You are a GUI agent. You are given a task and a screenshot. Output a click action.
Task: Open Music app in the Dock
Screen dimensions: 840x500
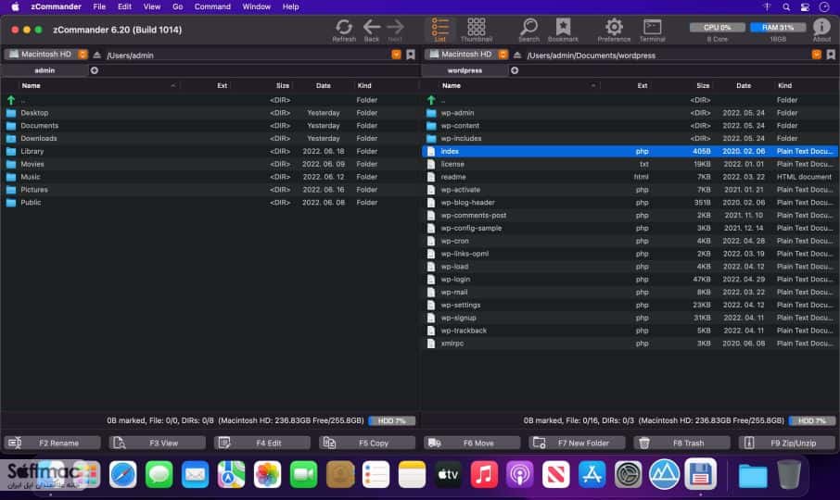[484, 474]
